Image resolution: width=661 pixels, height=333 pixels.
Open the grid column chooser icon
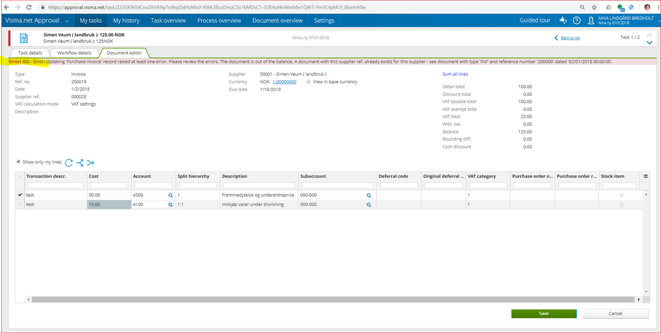click(645, 177)
